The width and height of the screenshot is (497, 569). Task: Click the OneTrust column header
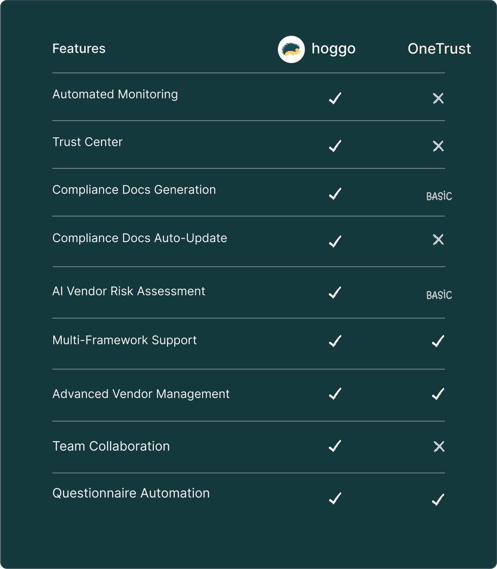click(439, 49)
